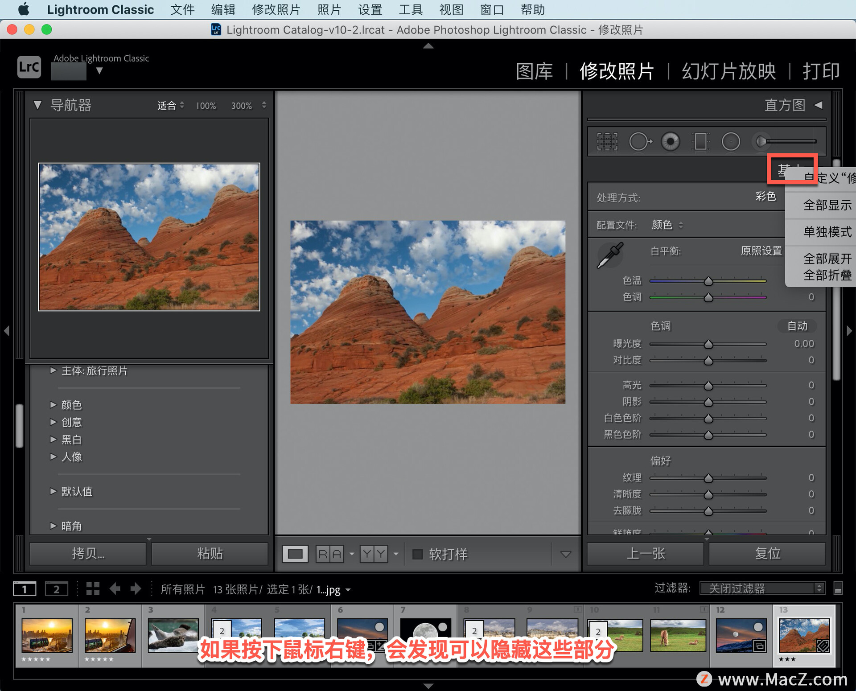
Task: Toggle filter lock switch beside filter dropdown
Action: click(x=838, y=588)
